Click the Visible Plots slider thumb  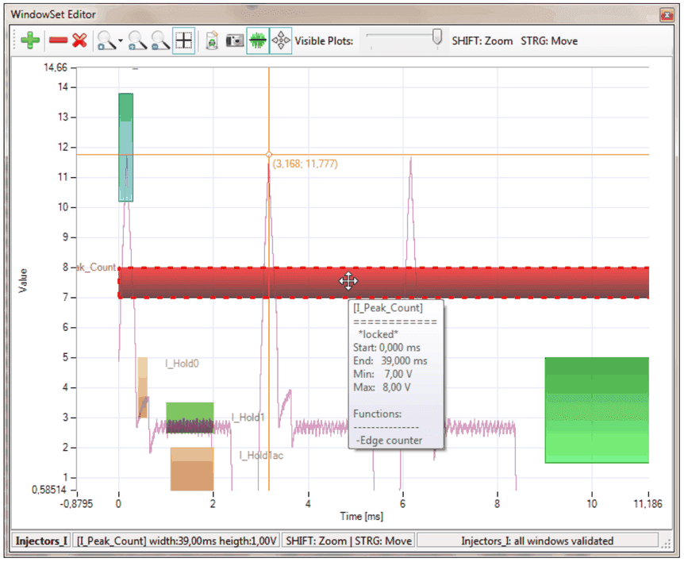pos(436,37)
